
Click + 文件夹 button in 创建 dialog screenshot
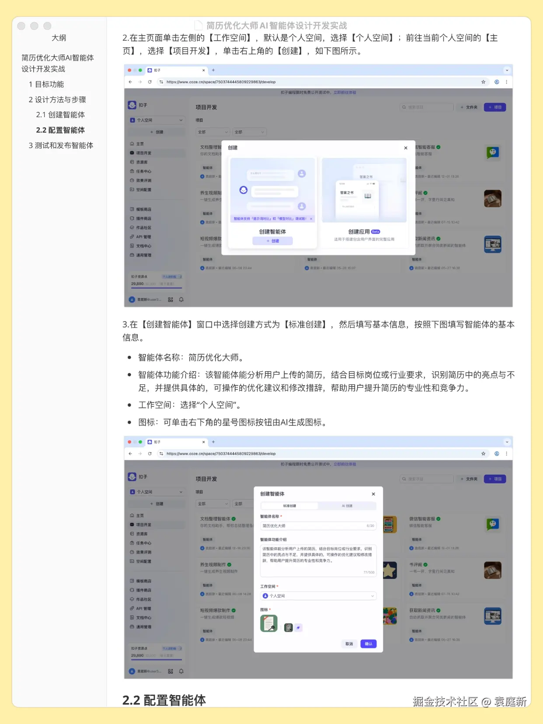click(469, 107)
